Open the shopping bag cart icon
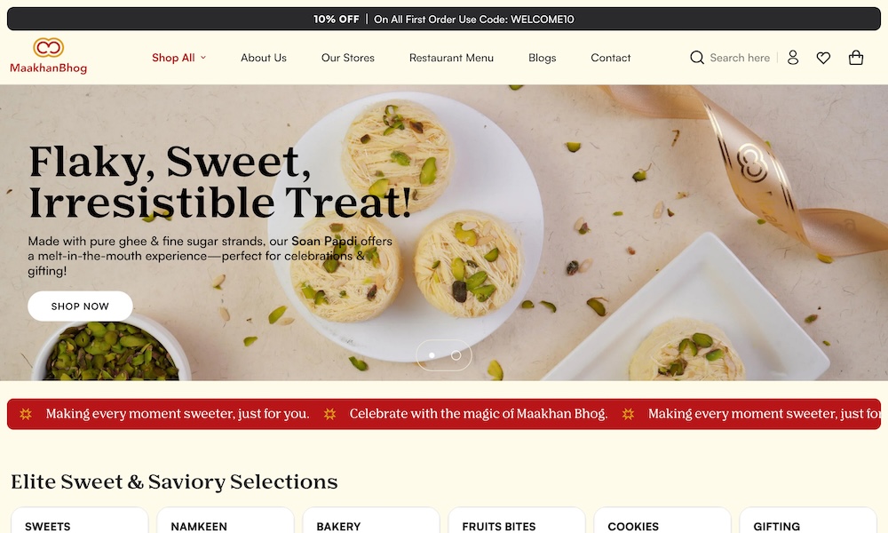 click(x=856, y=57)
